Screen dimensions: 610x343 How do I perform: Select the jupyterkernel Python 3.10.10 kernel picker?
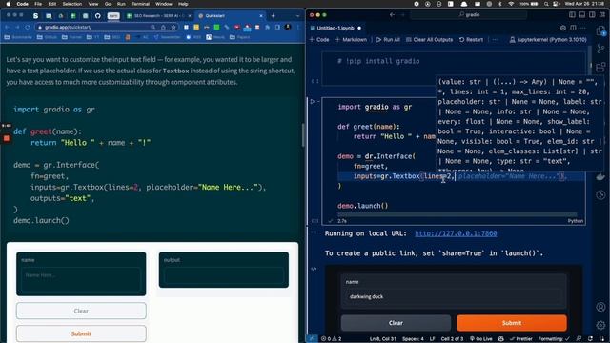point(548,40)
